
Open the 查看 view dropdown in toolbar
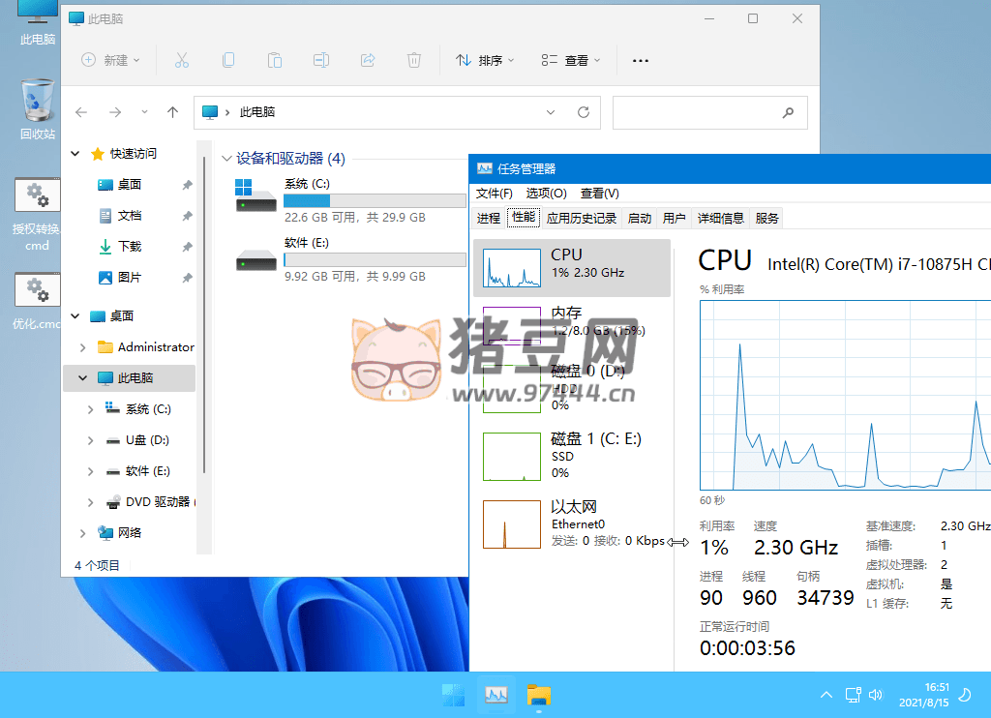click(x=571, y=60)
